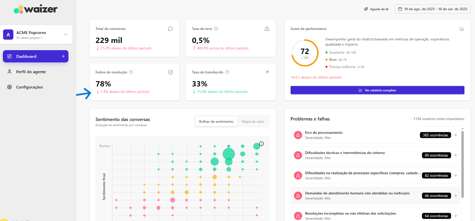Click the info icon on sentiment chart
Viewport: 475px width, 221px height.
pyautogui.click(x=261, y=144)
